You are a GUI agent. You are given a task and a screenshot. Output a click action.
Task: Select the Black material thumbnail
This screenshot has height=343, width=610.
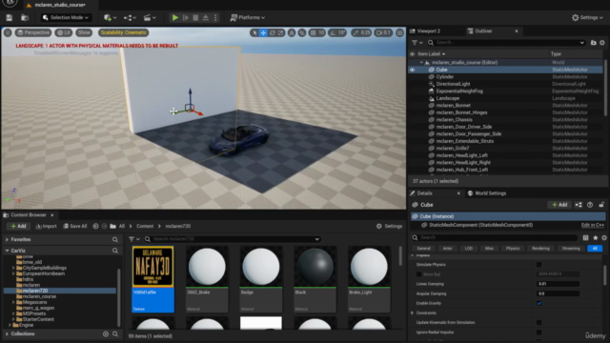315,279
